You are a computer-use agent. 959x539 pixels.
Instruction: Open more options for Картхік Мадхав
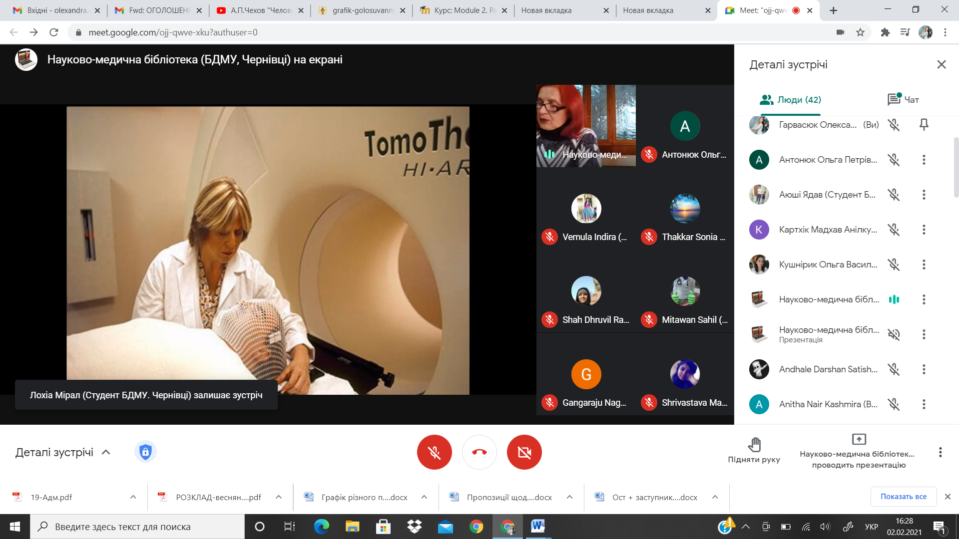924,230
